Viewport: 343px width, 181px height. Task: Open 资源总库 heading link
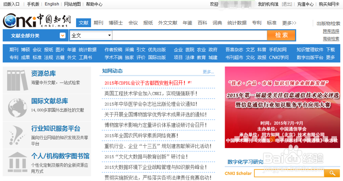(x=43, y=73)
